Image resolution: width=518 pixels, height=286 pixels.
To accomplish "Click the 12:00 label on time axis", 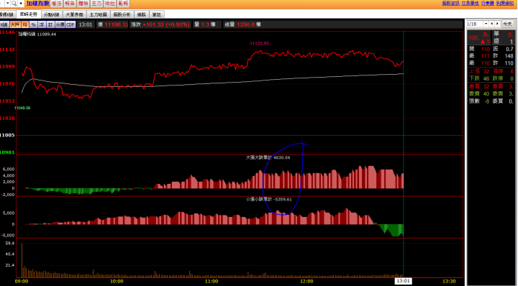I will [x=306, y=282].
